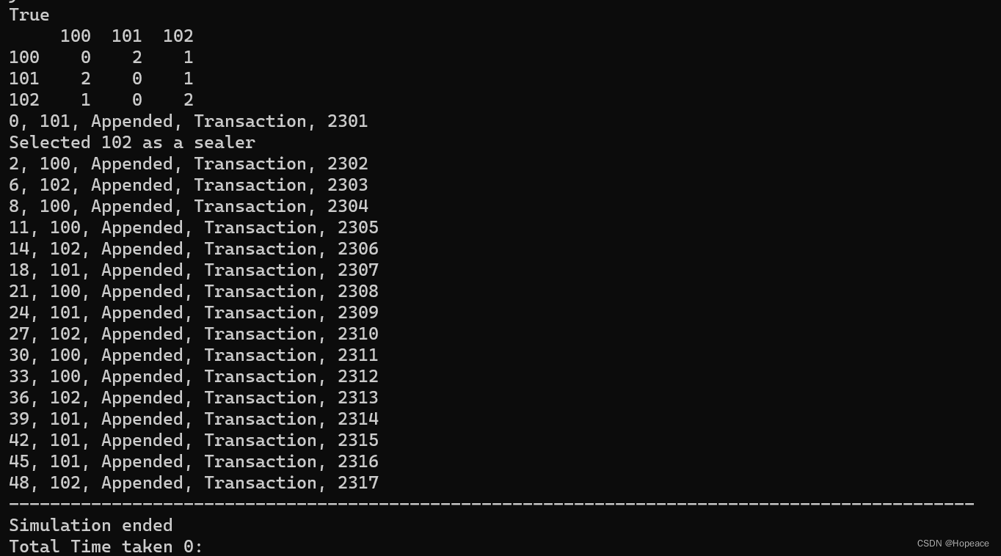Click row label 102 in matrix
Screen dimensions: 1001x556
[x=24, y=100]
